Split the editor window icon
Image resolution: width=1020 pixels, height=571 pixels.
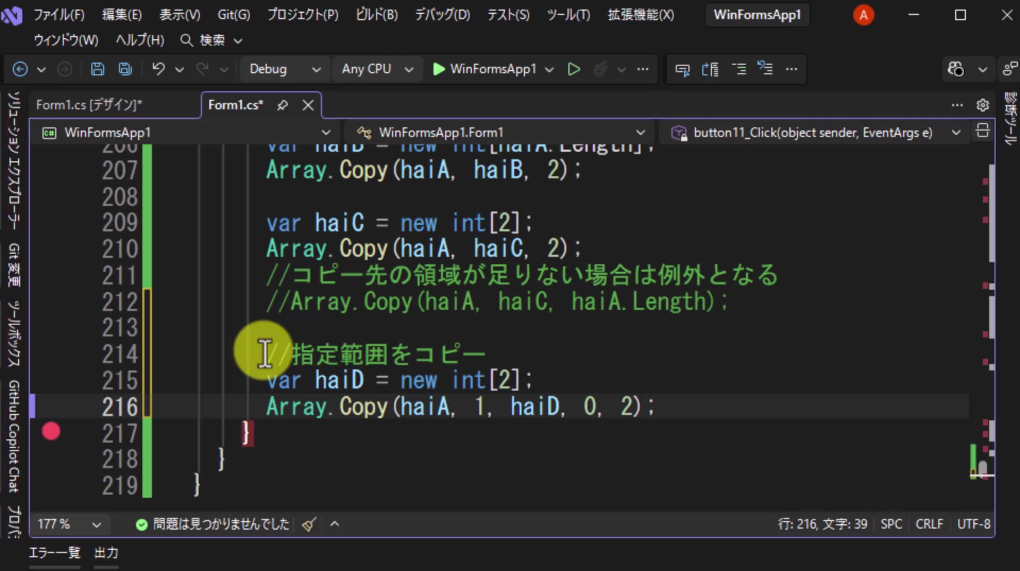[983, 131]
